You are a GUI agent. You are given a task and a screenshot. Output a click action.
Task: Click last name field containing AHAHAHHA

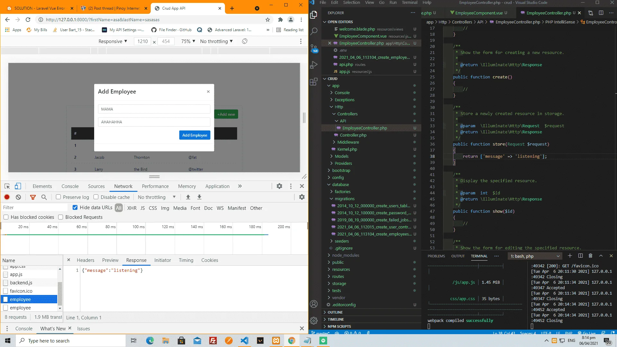(x=154, y=122)
